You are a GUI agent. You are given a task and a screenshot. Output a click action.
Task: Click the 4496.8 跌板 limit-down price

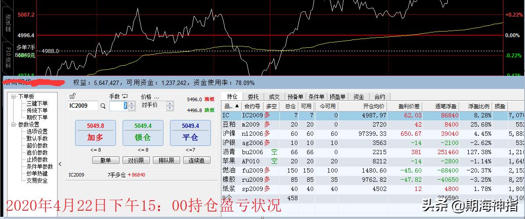[x=201, y=110]
